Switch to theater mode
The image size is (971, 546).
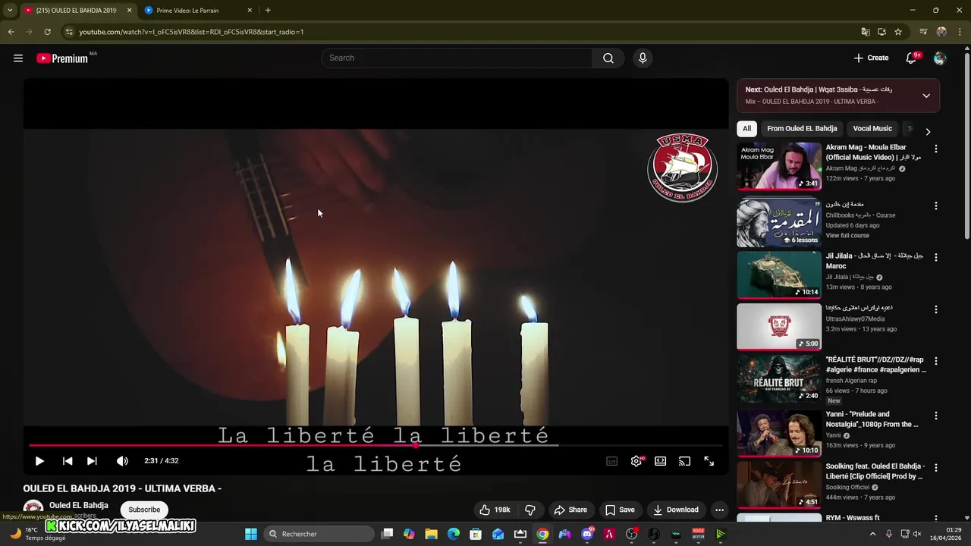(x=661, y=461)
